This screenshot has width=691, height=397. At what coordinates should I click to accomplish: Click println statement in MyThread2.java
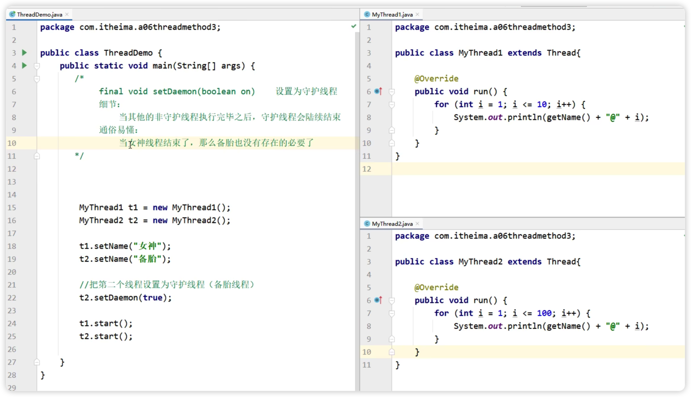[551, 326]
